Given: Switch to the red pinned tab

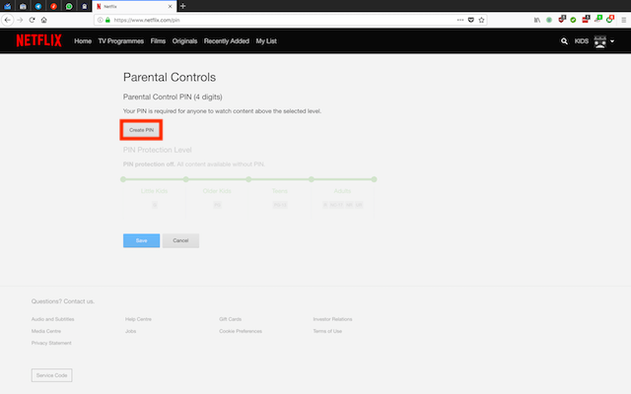Looking at the screenshot, I should 53,6.
